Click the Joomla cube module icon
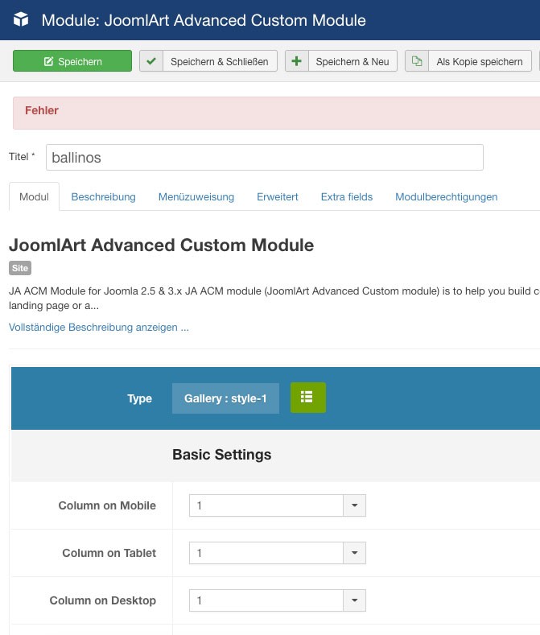 click(22, 20)
